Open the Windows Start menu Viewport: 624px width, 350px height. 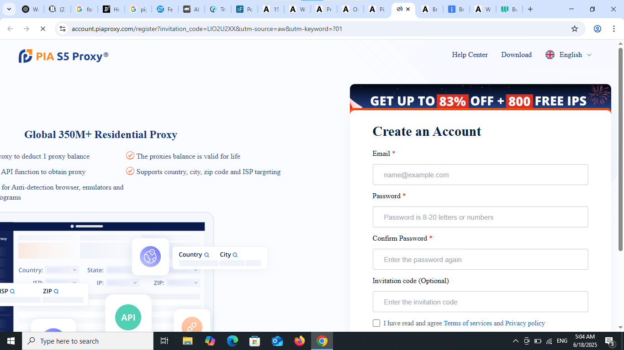click(x=11, y=341)
